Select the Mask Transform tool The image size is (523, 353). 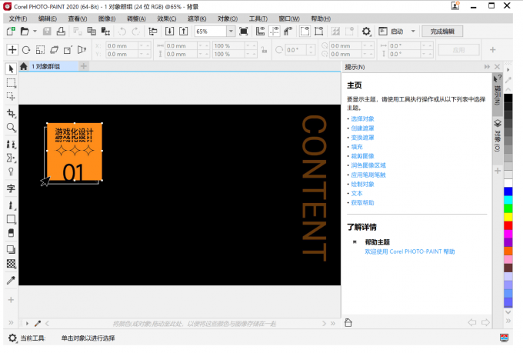pos(11,96)
